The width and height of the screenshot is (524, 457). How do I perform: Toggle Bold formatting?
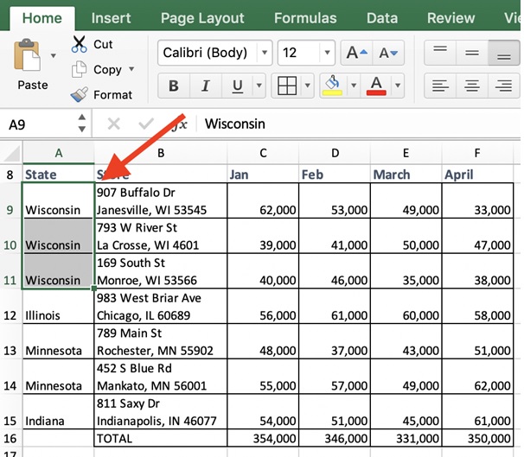[x=174, y=86]
